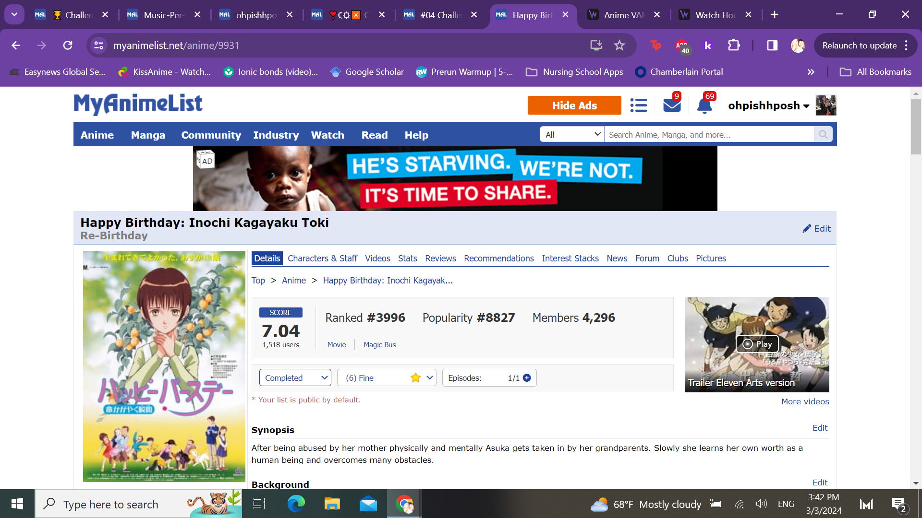Toggle Chrome side panel

tap(772, 46)
